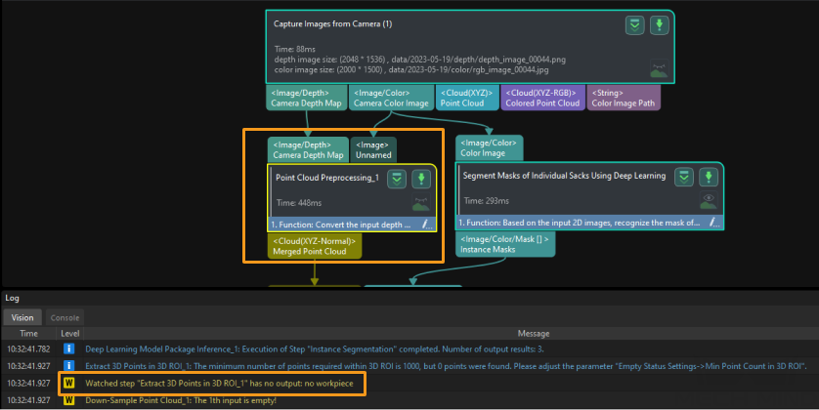This screenshot has height=410, width=819.
Task: Click the Colored Point Cloud output port
Action: click(x=542, y=97)
